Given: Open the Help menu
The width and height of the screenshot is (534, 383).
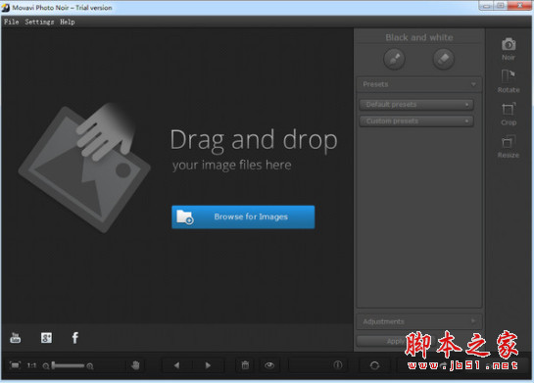Looking at the screenshot, I should [x=68, y=22].
